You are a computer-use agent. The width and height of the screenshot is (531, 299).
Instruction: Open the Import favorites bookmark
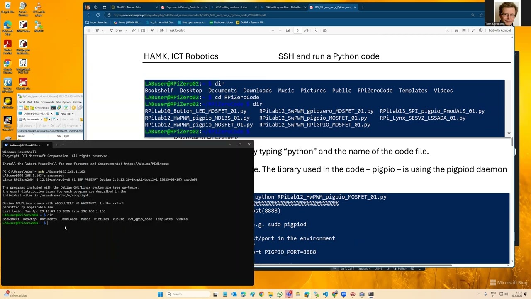(97, 22)
